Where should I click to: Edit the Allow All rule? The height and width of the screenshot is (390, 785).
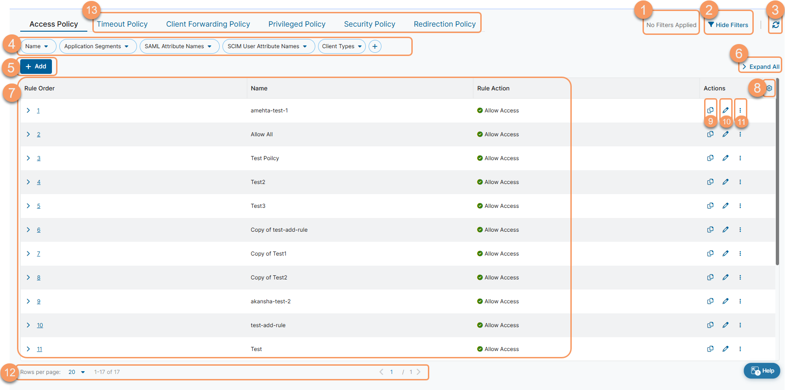click(x=725, y=134)
